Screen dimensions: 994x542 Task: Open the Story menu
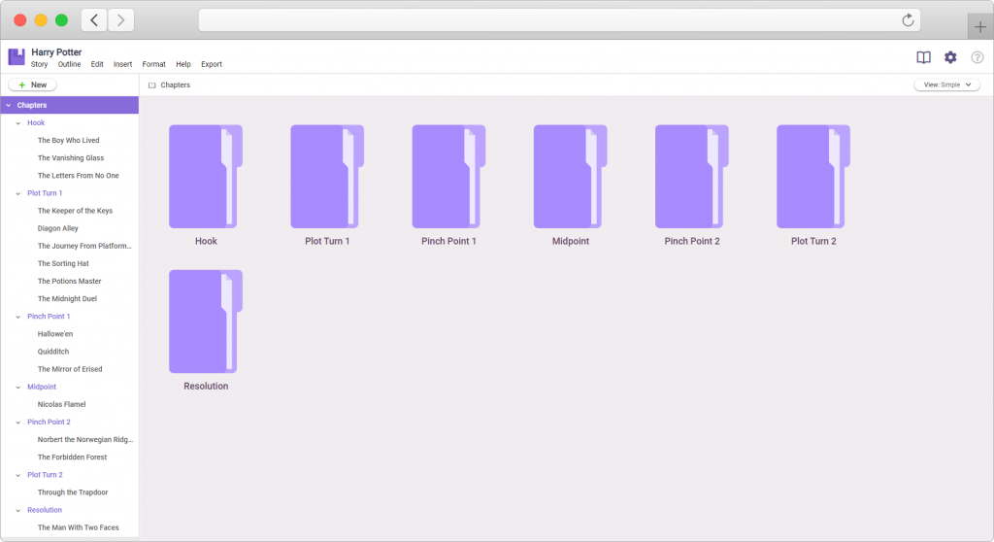click(x=39, y=65)
